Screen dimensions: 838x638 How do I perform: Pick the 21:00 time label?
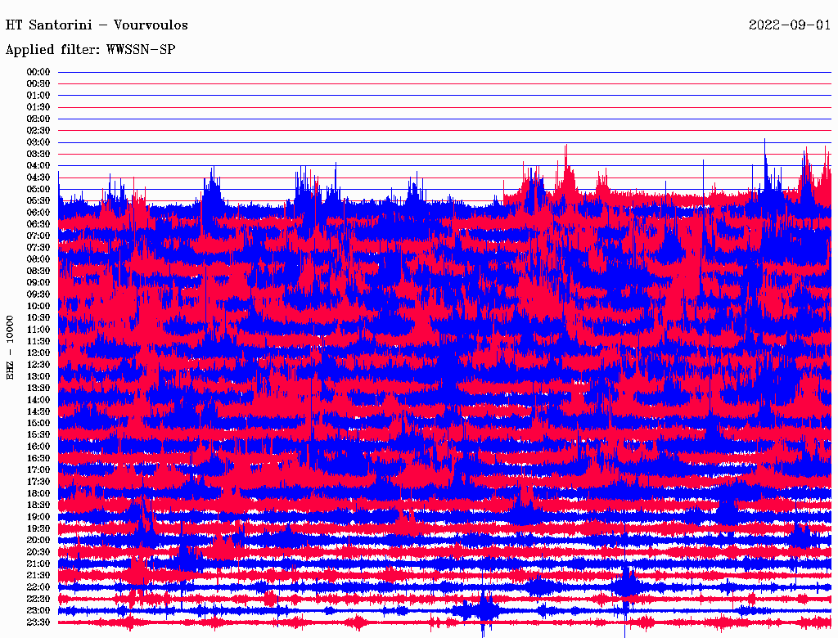click(x=38, y=564)
